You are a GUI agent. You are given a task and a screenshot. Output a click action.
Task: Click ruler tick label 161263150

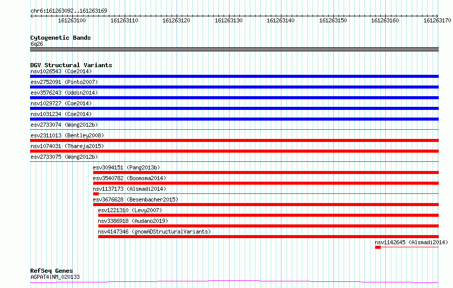coord(333,20)
